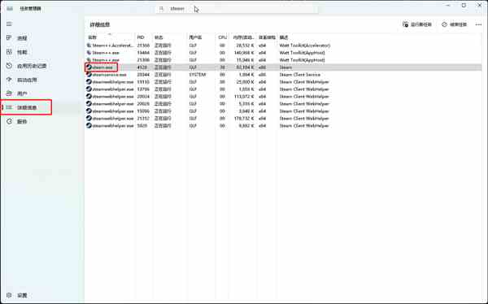This screenshot has height=304, width=488.
Task: Sort by the 内存 (Memory) column header
Action: (243, 37)
